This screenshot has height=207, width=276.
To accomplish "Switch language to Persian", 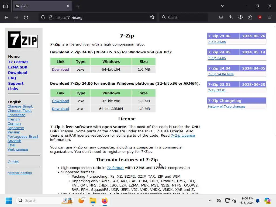I will click(14, 132).
